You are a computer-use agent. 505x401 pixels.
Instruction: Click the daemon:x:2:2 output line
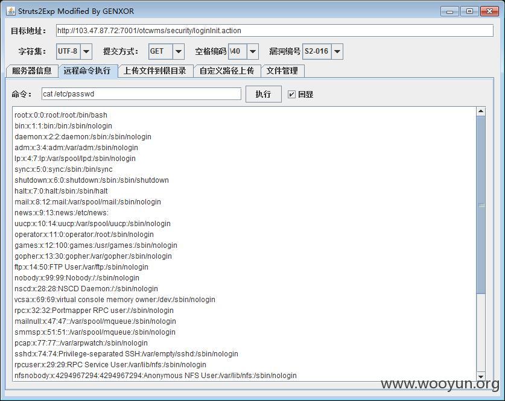83,137
